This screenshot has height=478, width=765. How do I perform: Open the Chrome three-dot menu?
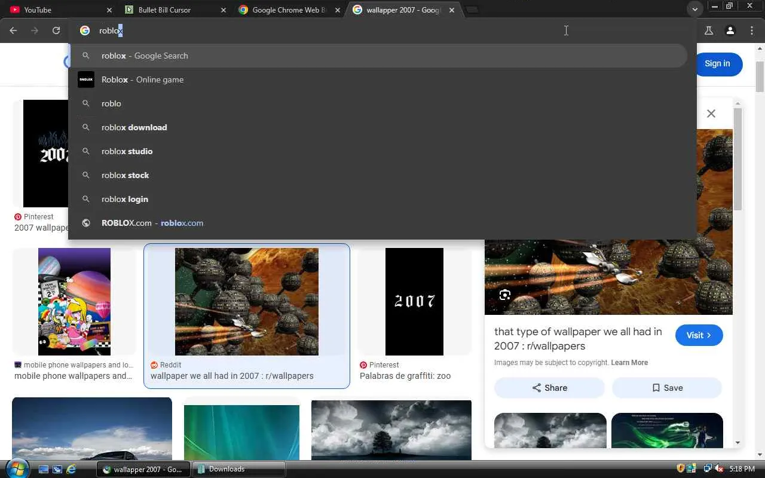click(752, 30)
